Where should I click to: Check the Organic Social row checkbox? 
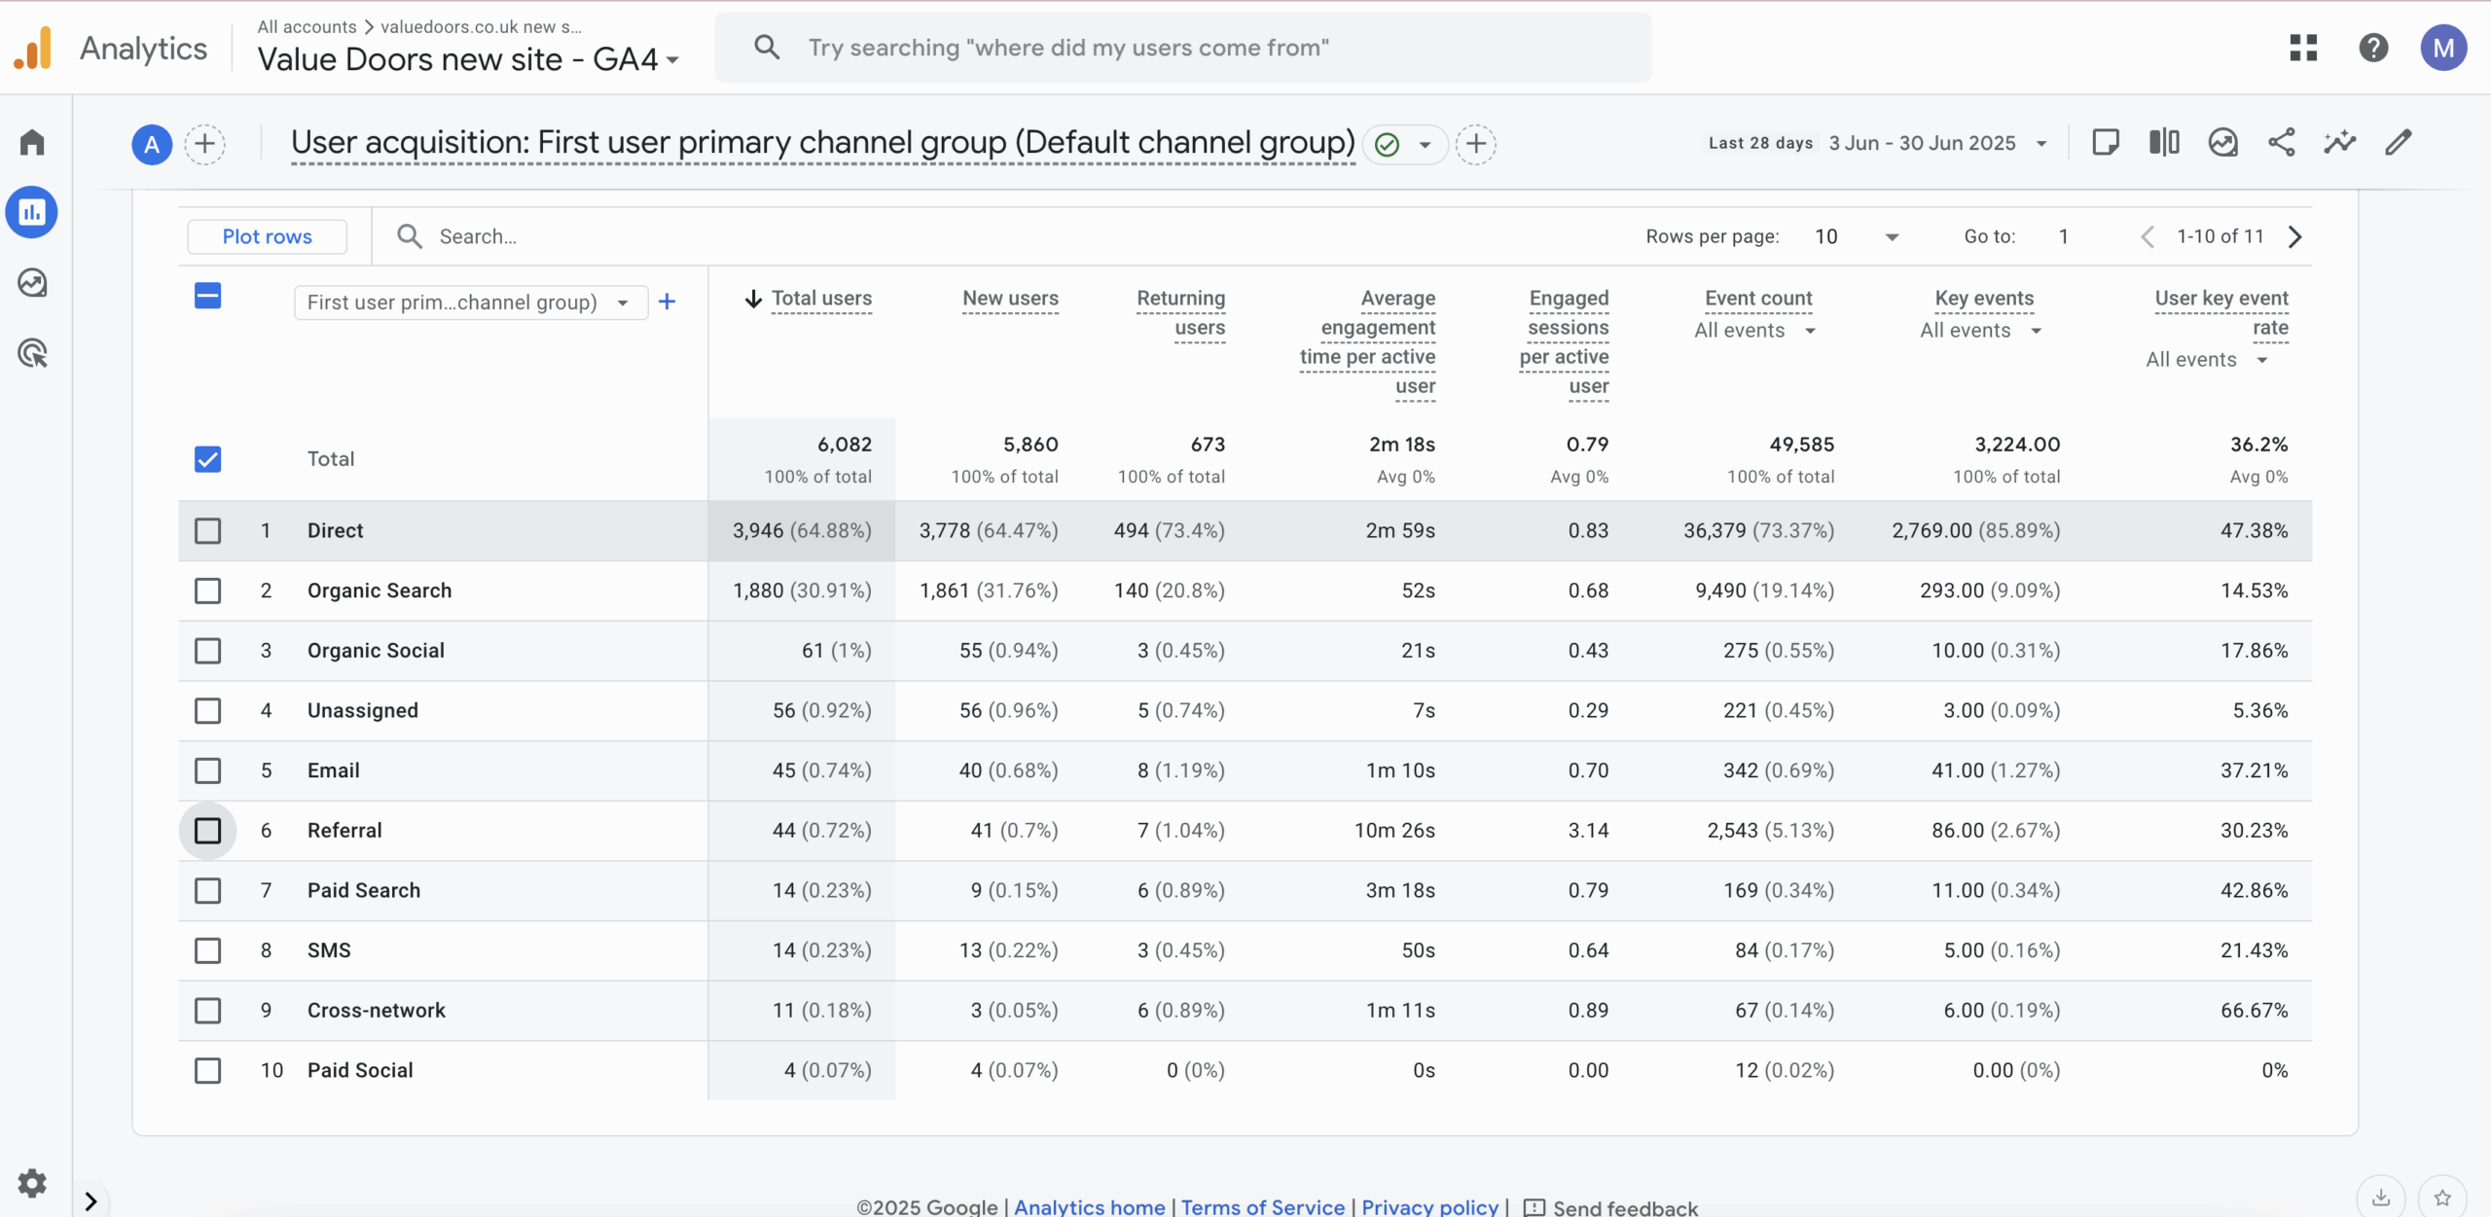(207, 651)
